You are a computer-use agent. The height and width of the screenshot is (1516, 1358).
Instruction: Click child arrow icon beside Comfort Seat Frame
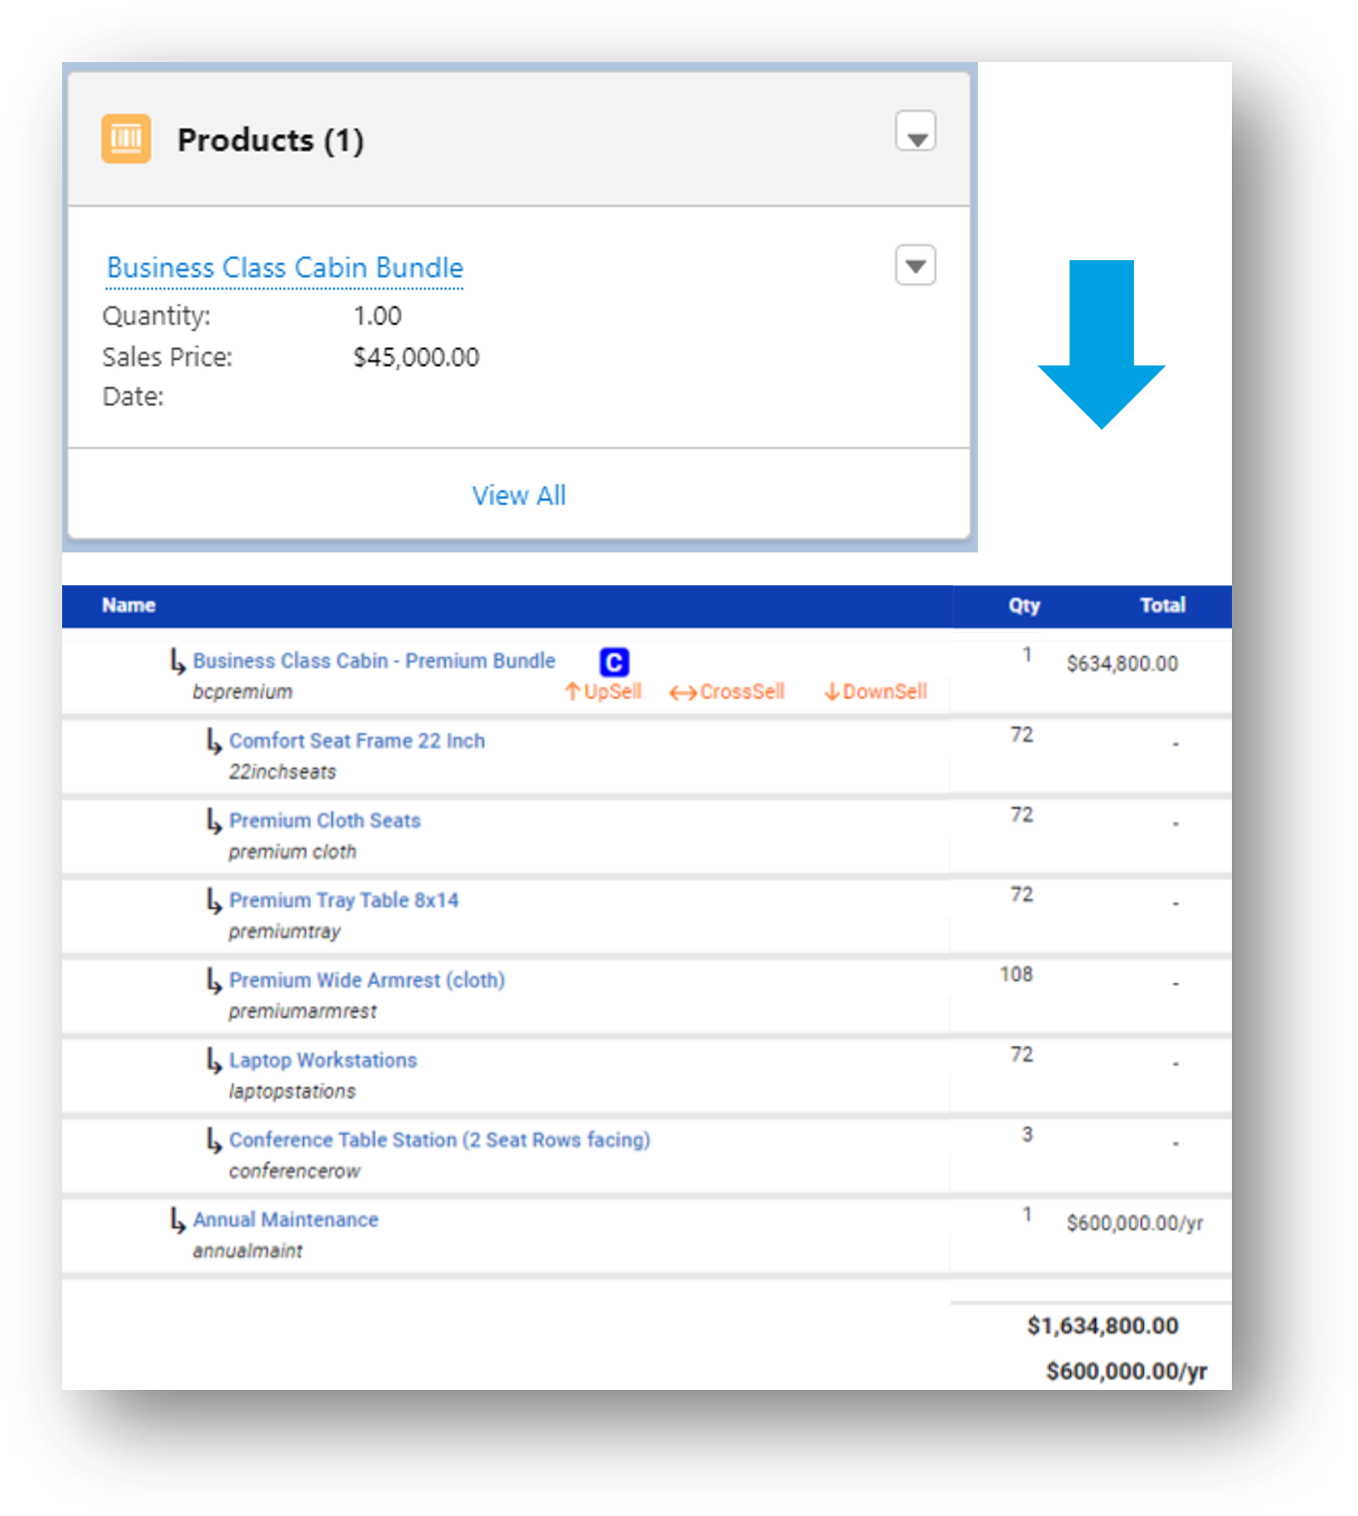(214, 742)
